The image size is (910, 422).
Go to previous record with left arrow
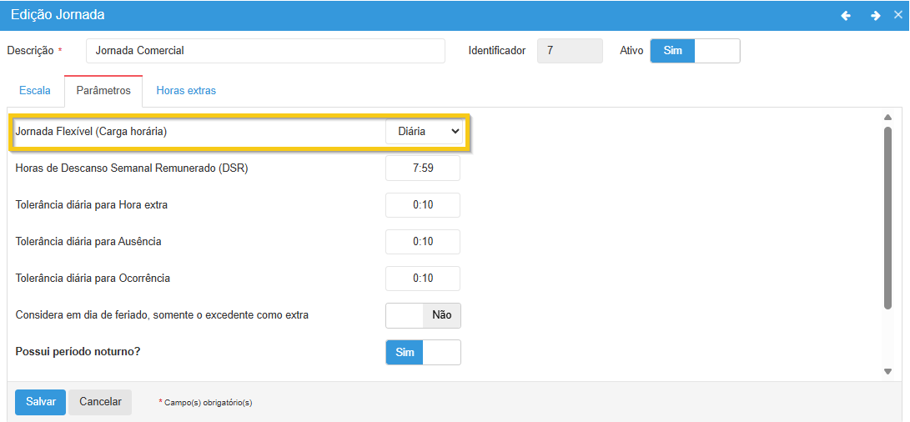coord(846,15)
